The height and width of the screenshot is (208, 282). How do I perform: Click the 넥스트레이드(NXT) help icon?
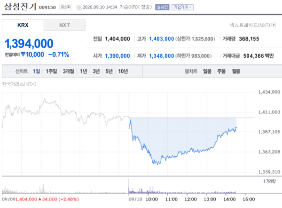click(x=274, y=25)
